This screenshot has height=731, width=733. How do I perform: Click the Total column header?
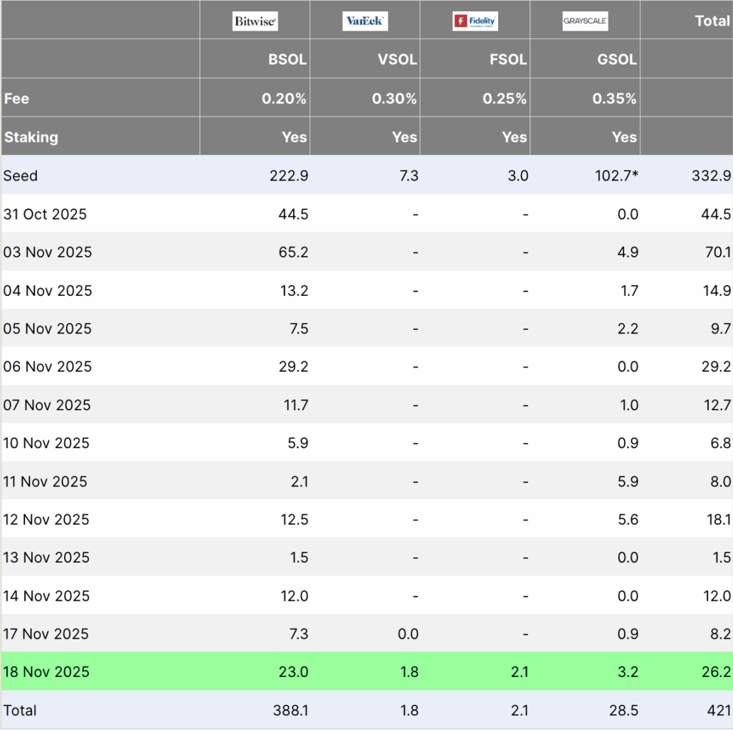[x=712, y=21]
